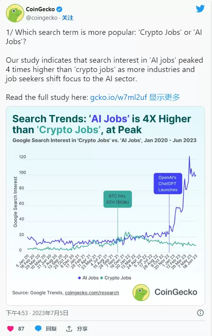Click the blue verified badge
Image resolution: width=212 pixels, height=336 pixels.
(x=59, y=9)
